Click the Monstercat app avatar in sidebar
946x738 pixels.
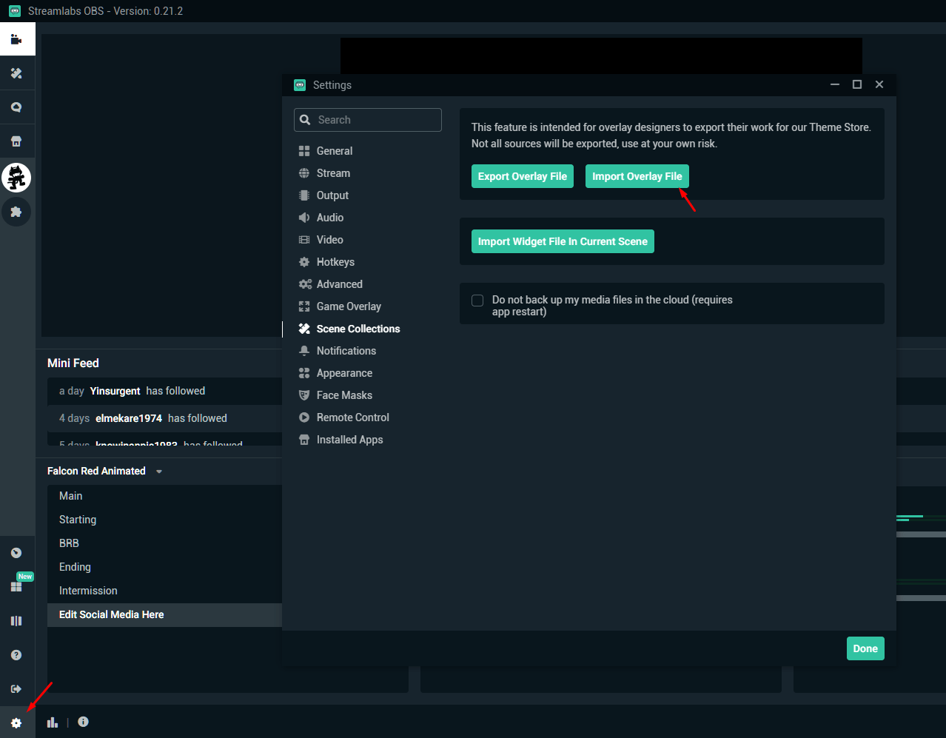click(17, 177)
